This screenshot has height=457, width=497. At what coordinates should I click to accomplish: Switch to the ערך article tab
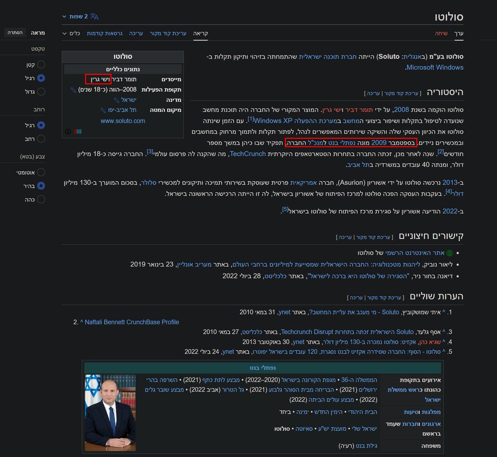(x=459, y=33)
